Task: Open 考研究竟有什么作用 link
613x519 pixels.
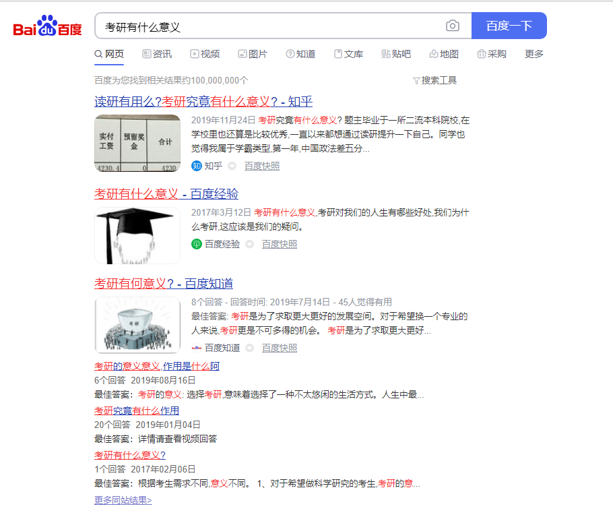Action: [137, 411]
